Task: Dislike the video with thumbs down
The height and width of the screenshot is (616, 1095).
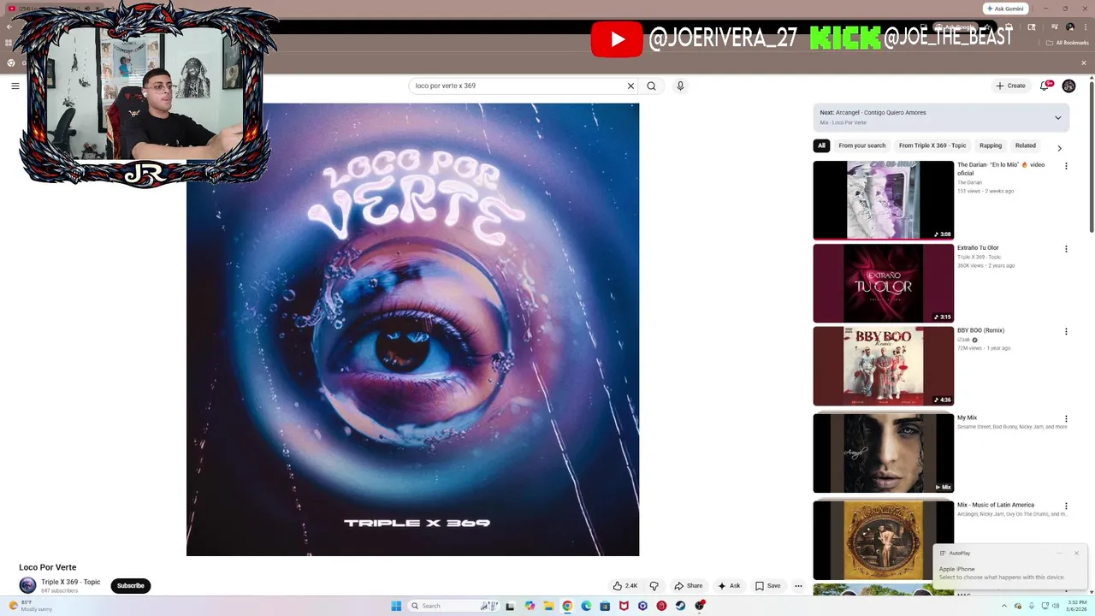Action: (654, 586)
